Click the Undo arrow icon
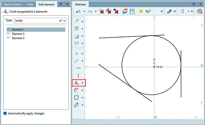 point(78,11)
